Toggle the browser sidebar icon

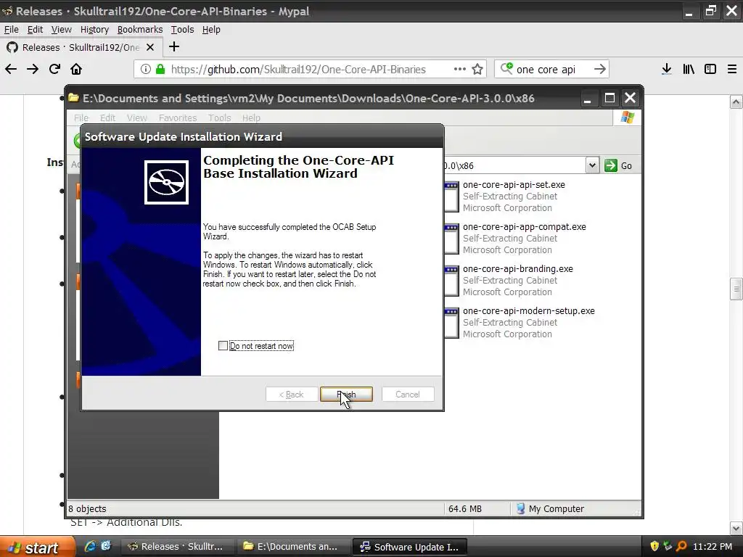tap(710, 69)
